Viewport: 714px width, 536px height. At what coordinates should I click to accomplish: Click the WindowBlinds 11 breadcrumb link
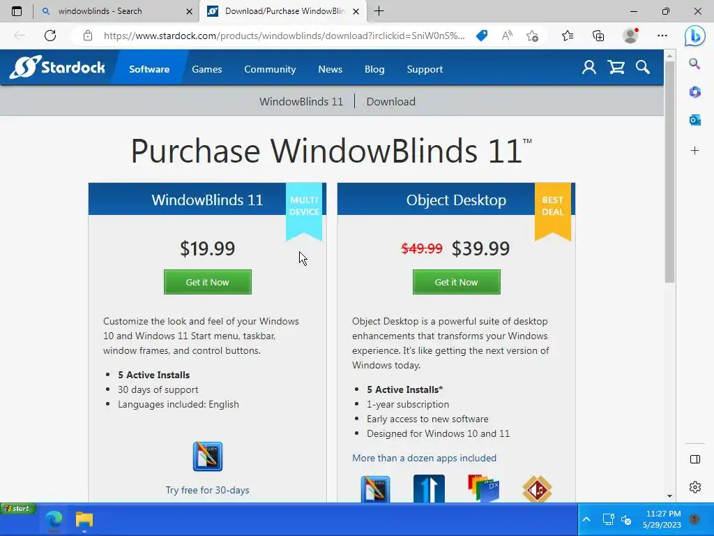click(301, 101)
